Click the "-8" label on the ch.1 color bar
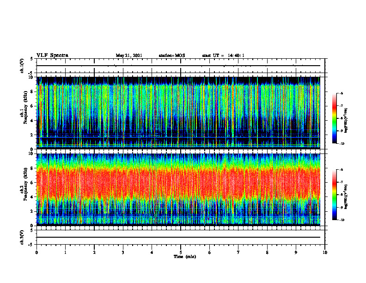 pos(342,118)
